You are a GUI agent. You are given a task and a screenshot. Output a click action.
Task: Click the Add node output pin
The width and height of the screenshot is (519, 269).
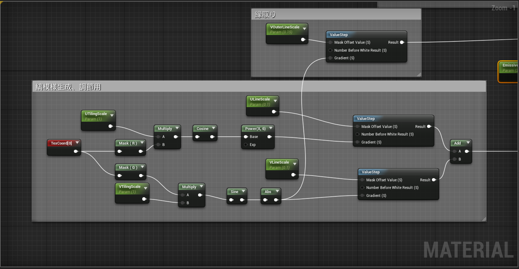click(x=467, y=151)
